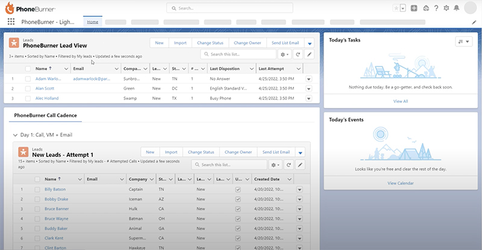482x250 pixels.
Task: Open the notifications bell icon
Action: click(x=457, y=8)
